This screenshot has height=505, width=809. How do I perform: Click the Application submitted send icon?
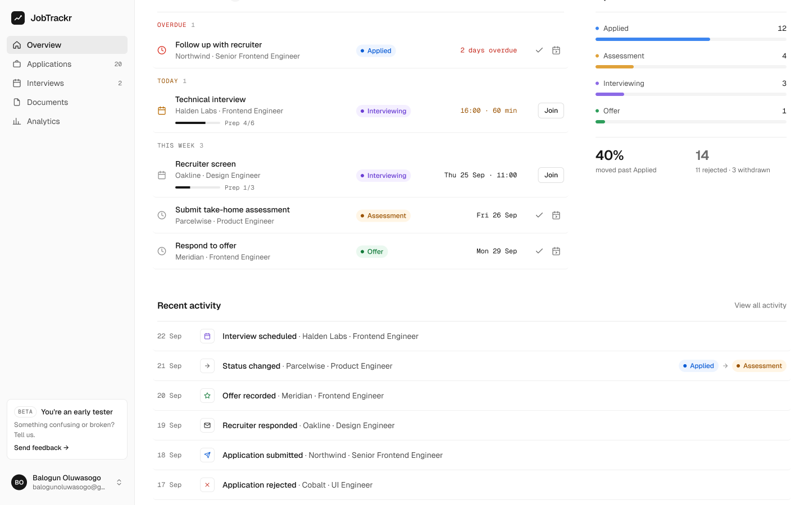point(207,455)
